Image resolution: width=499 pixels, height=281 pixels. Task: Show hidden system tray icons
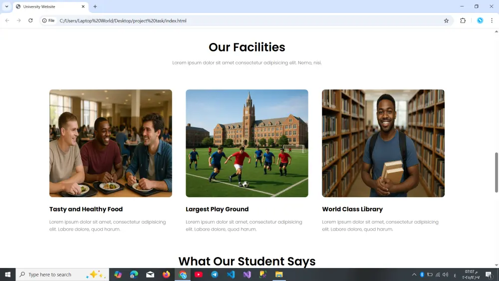click(x=414, y=275)
